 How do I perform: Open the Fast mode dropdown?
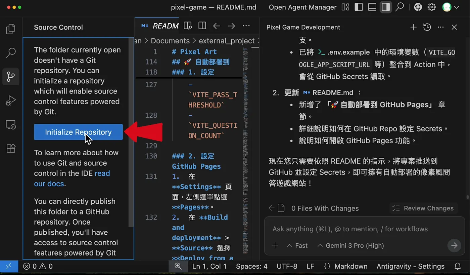pyautogui.click(x=297, y=245)
